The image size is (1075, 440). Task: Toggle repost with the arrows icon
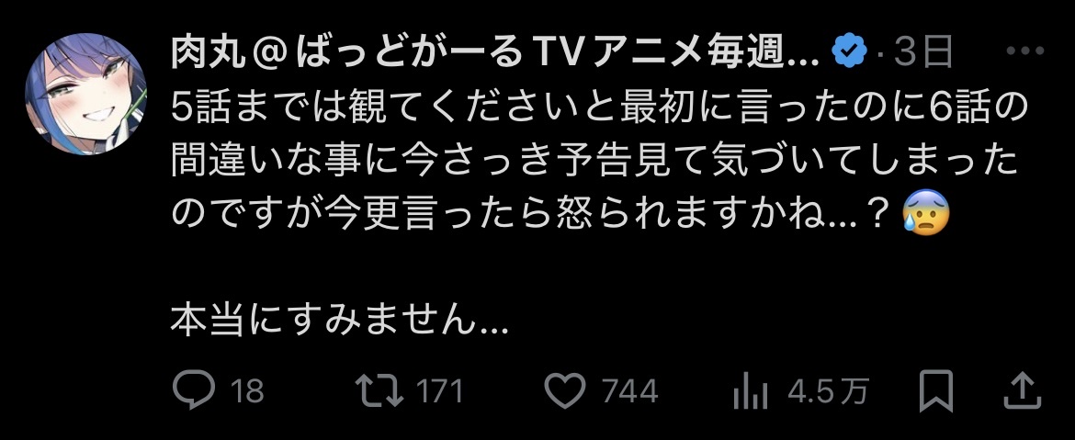coord(380,390)
